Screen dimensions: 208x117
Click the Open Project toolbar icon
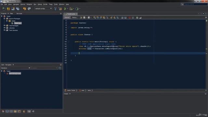[13, 9]
